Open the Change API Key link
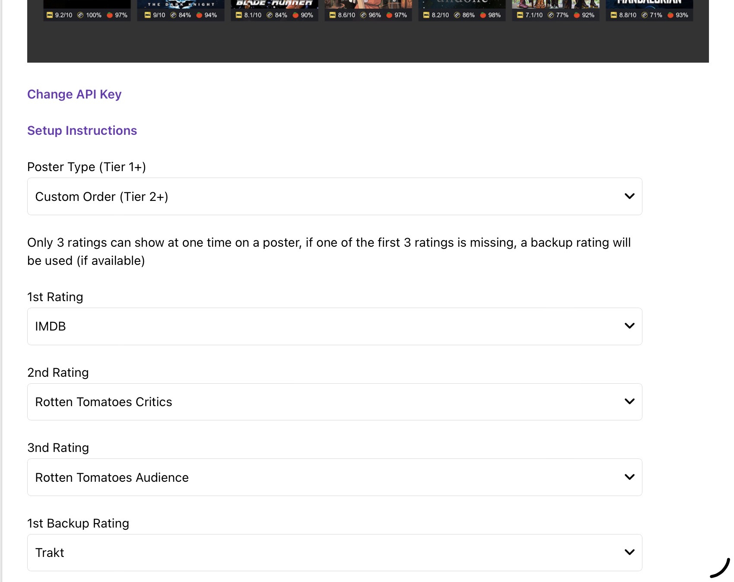 (74, 94)
